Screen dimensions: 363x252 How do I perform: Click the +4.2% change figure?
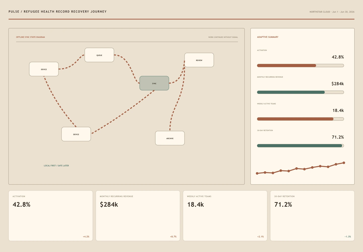tap(86, 237)
